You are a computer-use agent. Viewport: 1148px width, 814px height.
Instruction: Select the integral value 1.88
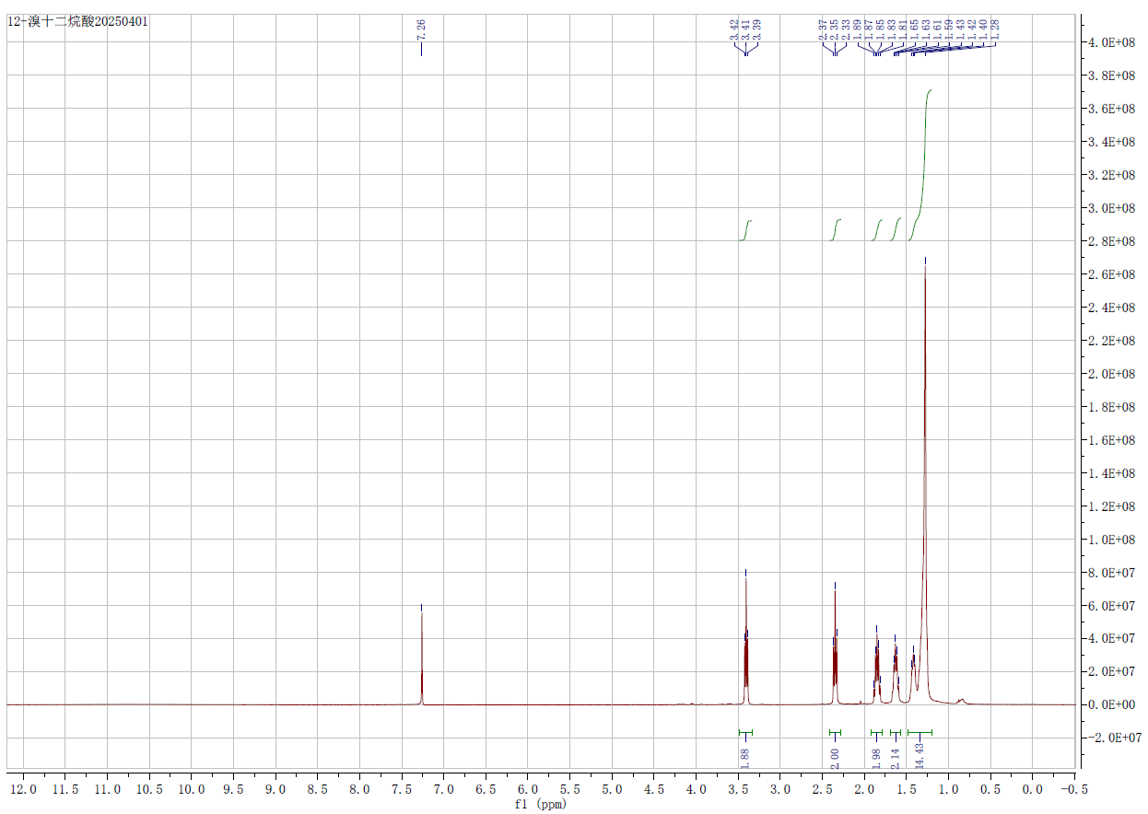pos(745,758)
